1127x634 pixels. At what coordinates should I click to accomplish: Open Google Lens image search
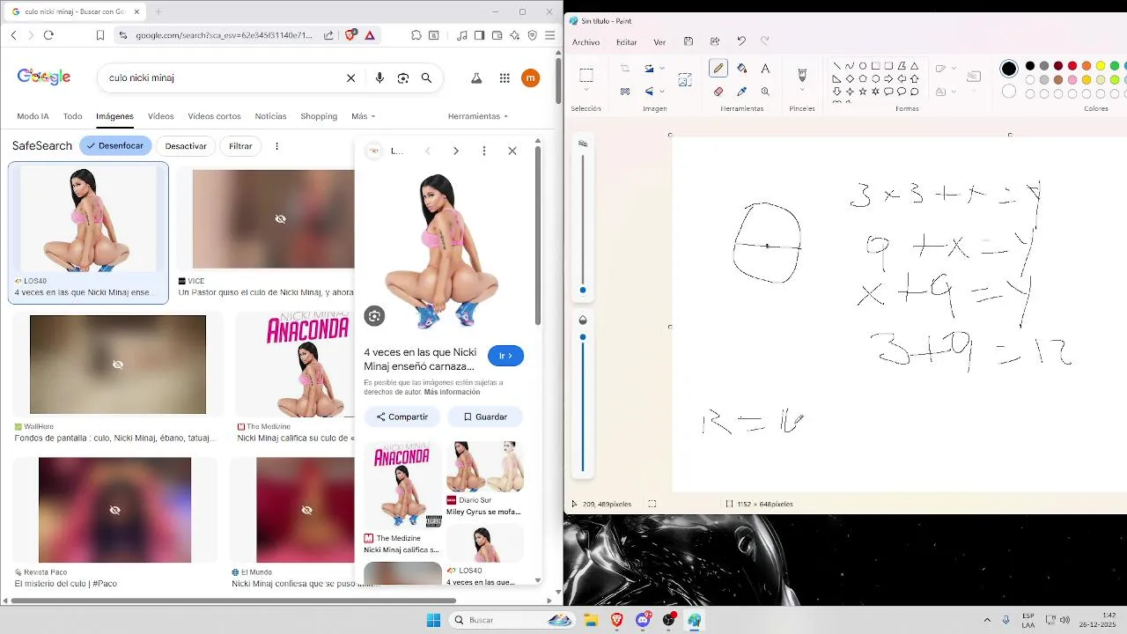tap(403, 77)
